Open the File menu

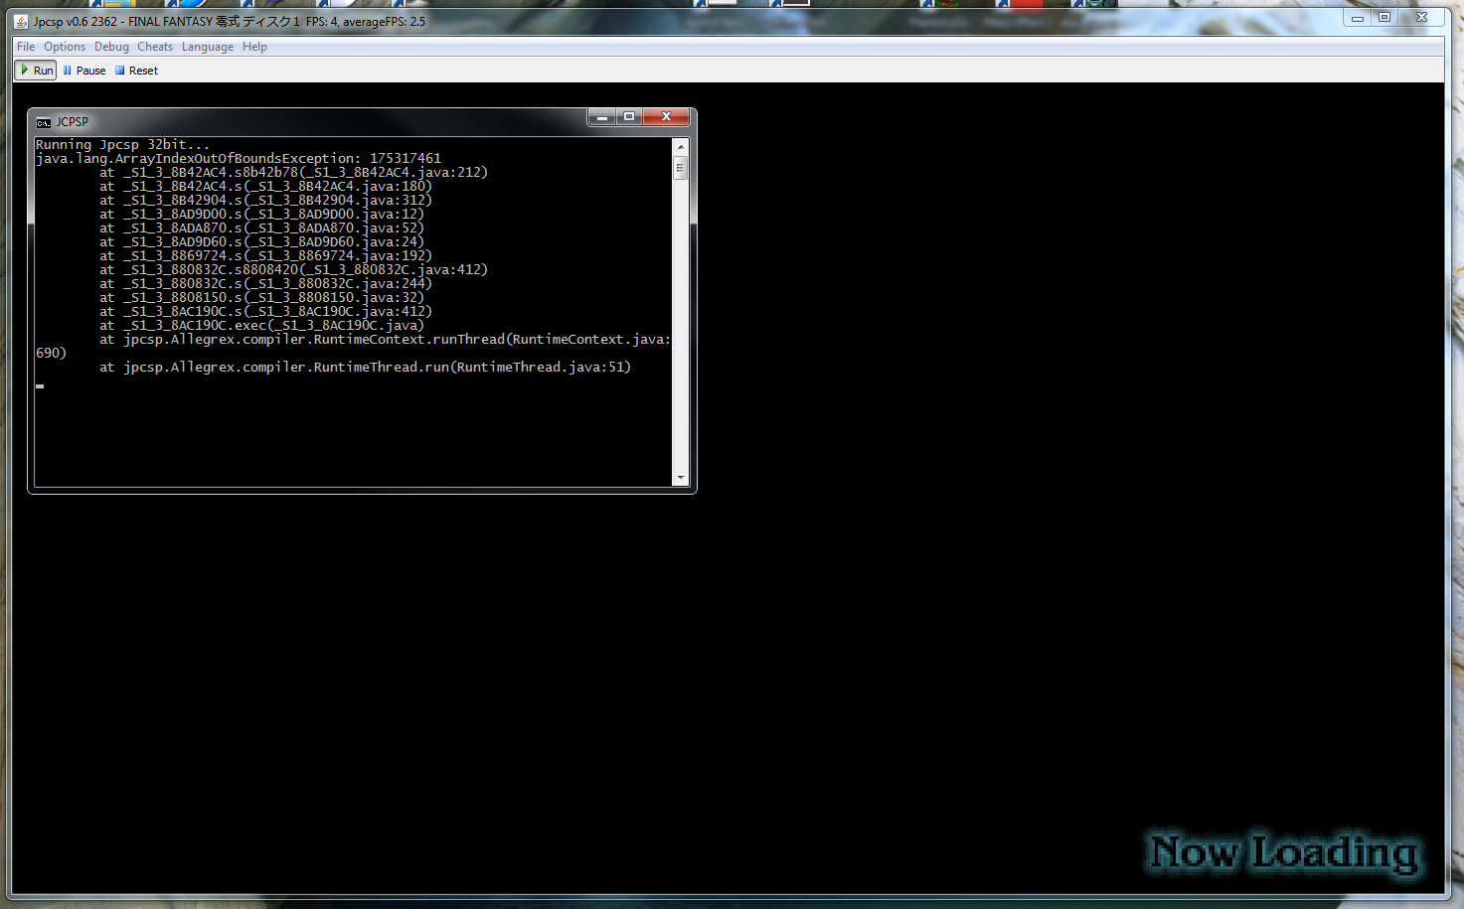(26, 47)
